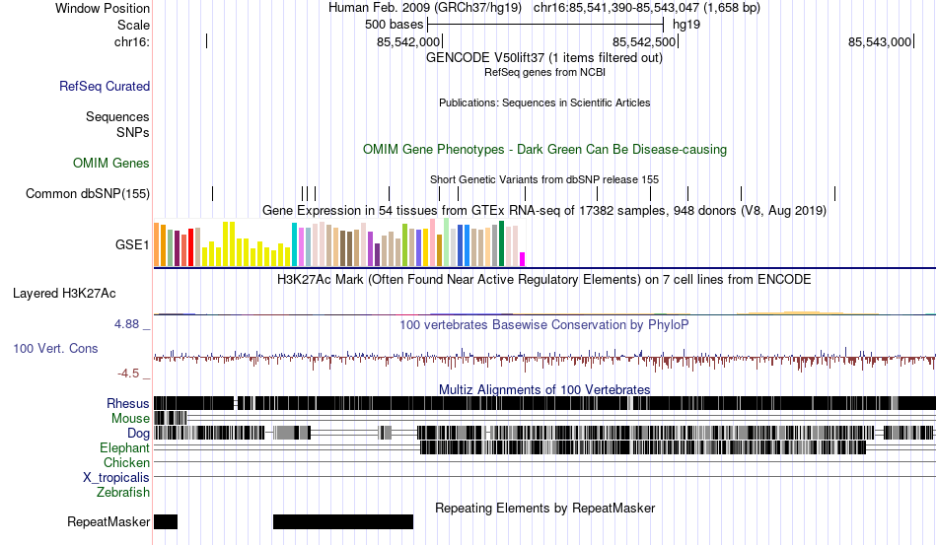Viewport: 937px width, 545px height.
Task: Click the Scale track label
Action: click(x=134, y=25)
